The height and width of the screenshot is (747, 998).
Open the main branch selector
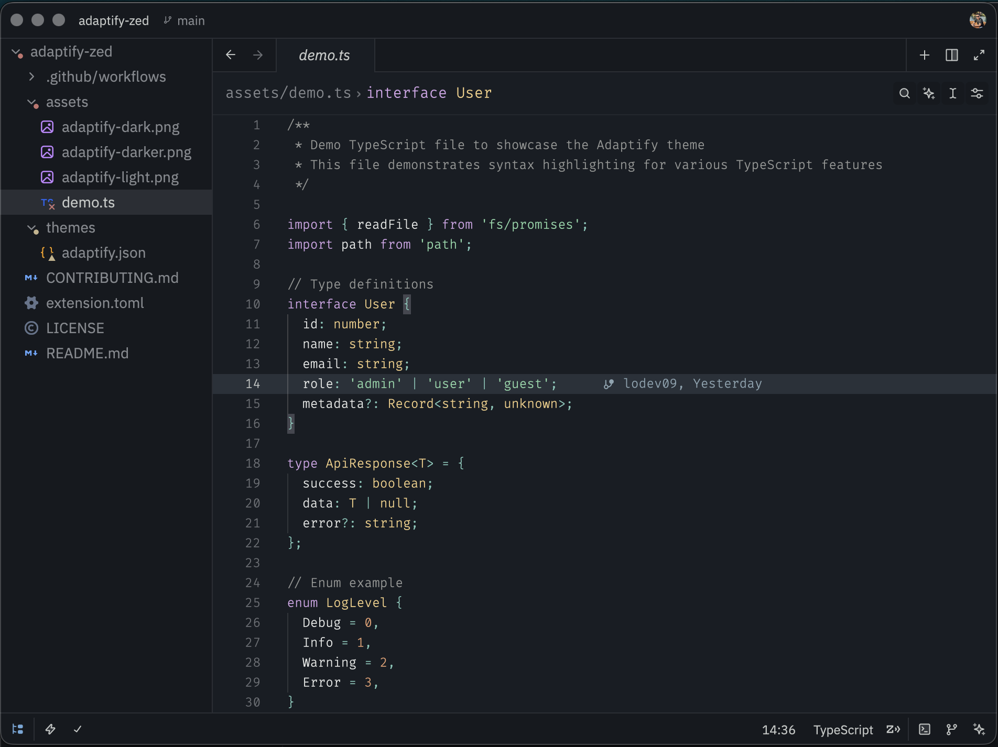tap(184, 20)
